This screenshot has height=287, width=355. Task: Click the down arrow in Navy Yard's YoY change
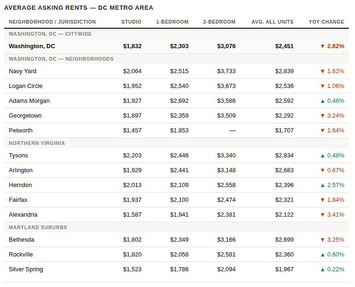(323, 71)
